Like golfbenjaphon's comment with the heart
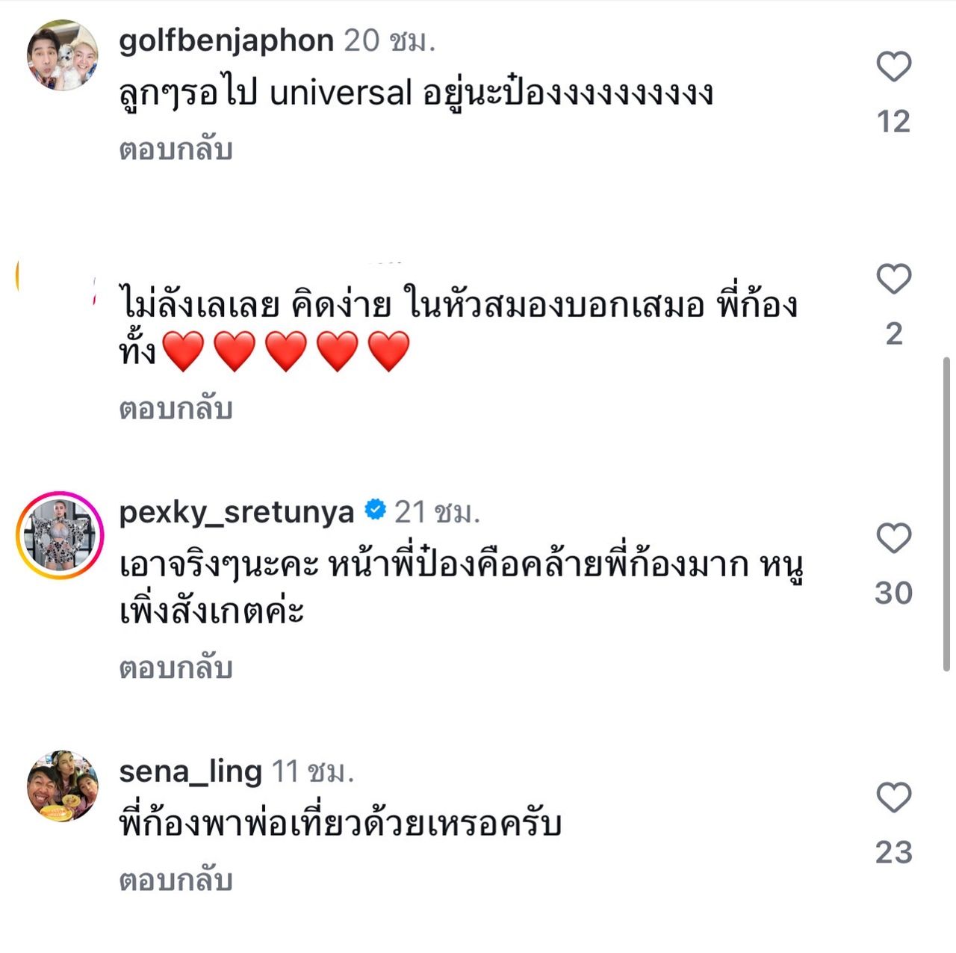Image resolution: width=956 pixels, height=953 pixels. (893, 67)
